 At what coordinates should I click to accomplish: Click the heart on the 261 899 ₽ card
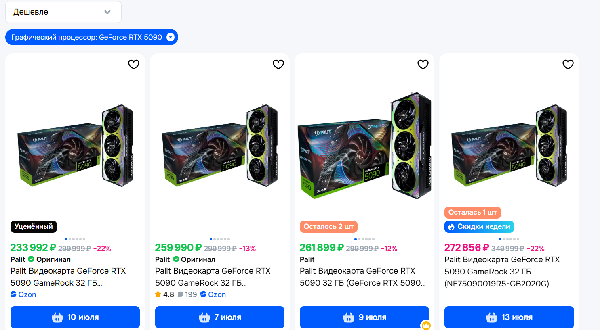[x=423, y=64]
